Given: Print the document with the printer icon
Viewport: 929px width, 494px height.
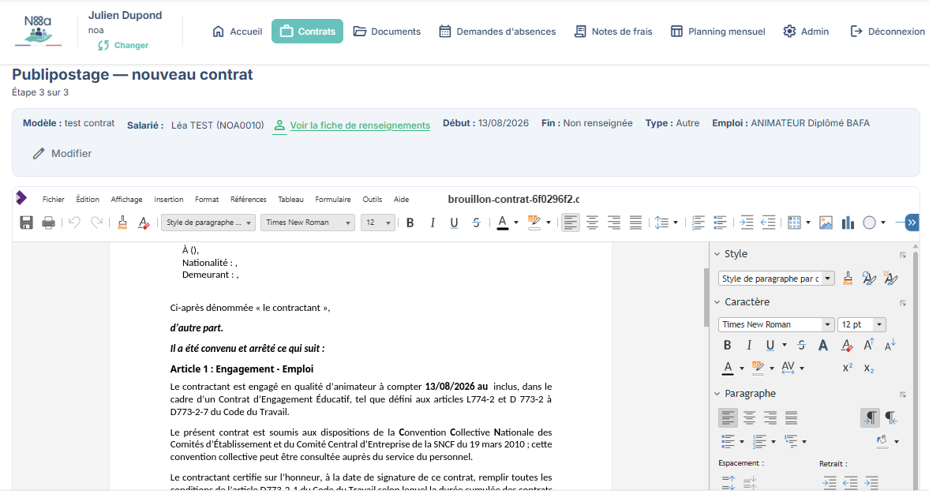Looking at the screenshot, I should (49, 223).
